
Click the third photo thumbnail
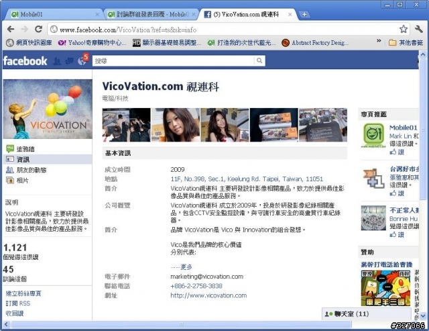click(x=225, y=125)
